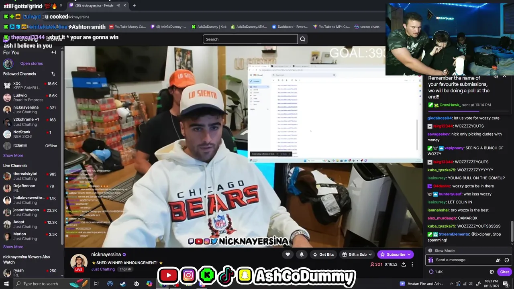
Task: Click the Get Bits button
Action: (x=323, y=254)
